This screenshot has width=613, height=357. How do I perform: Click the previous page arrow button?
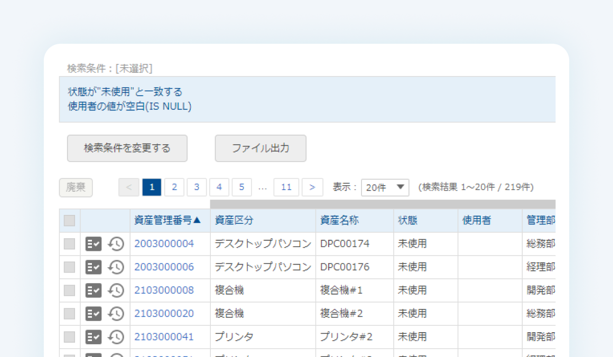(128, 187)
